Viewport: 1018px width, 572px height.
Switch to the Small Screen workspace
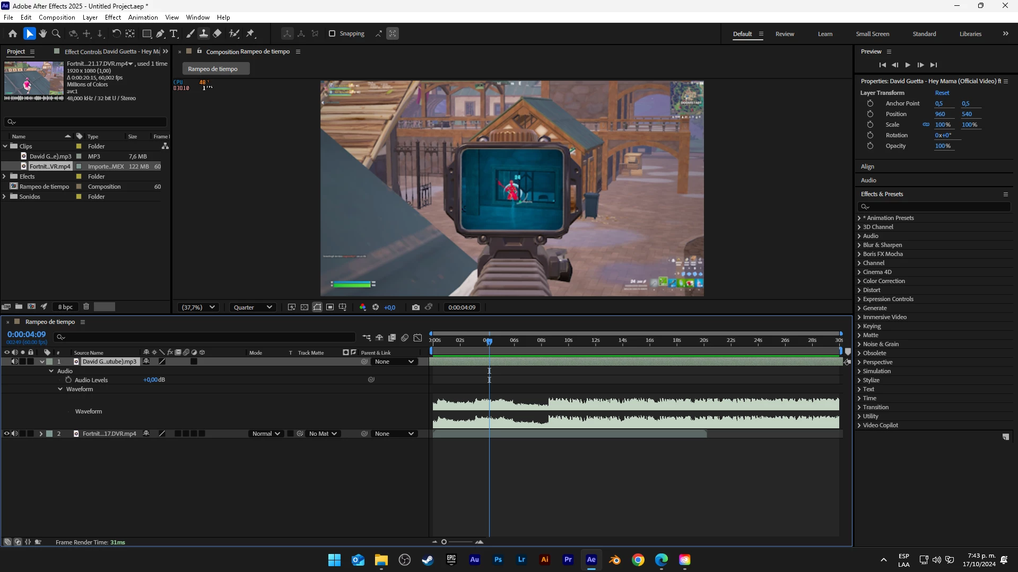coord(873,34)
